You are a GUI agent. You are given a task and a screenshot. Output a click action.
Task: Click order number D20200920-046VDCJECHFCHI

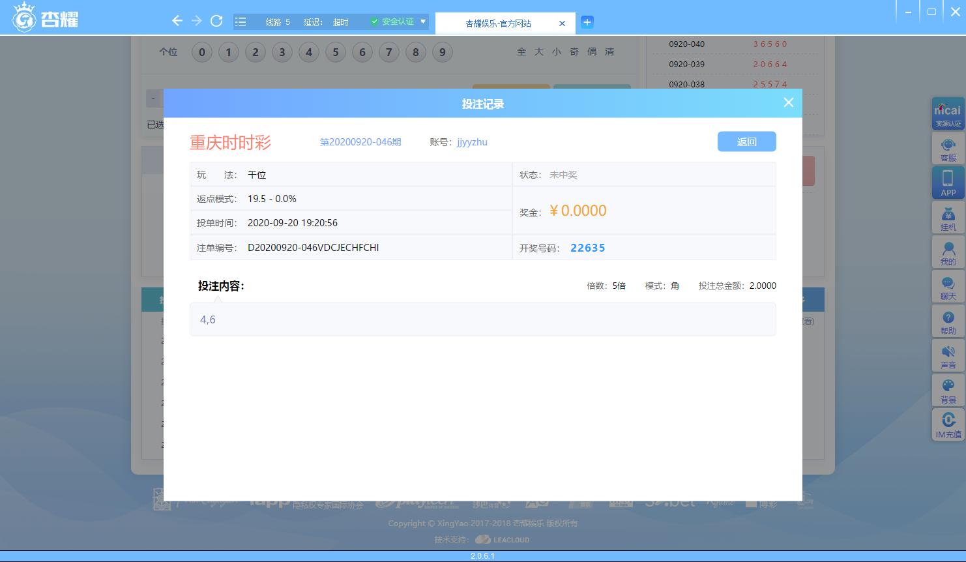313,248
